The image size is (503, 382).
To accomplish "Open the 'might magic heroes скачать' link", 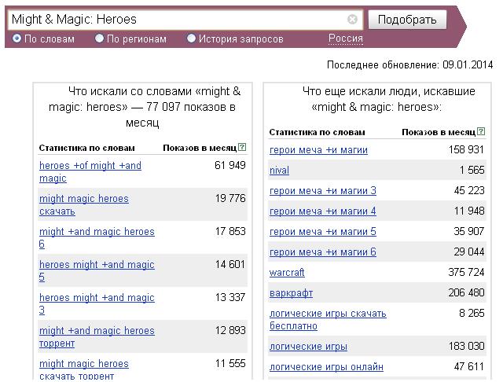I will pos(84,205).
